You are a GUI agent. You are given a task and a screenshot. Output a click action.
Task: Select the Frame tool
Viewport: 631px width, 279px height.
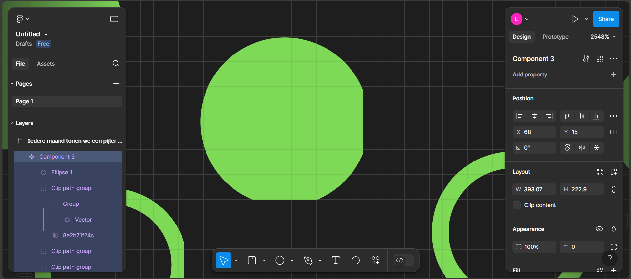252,260
